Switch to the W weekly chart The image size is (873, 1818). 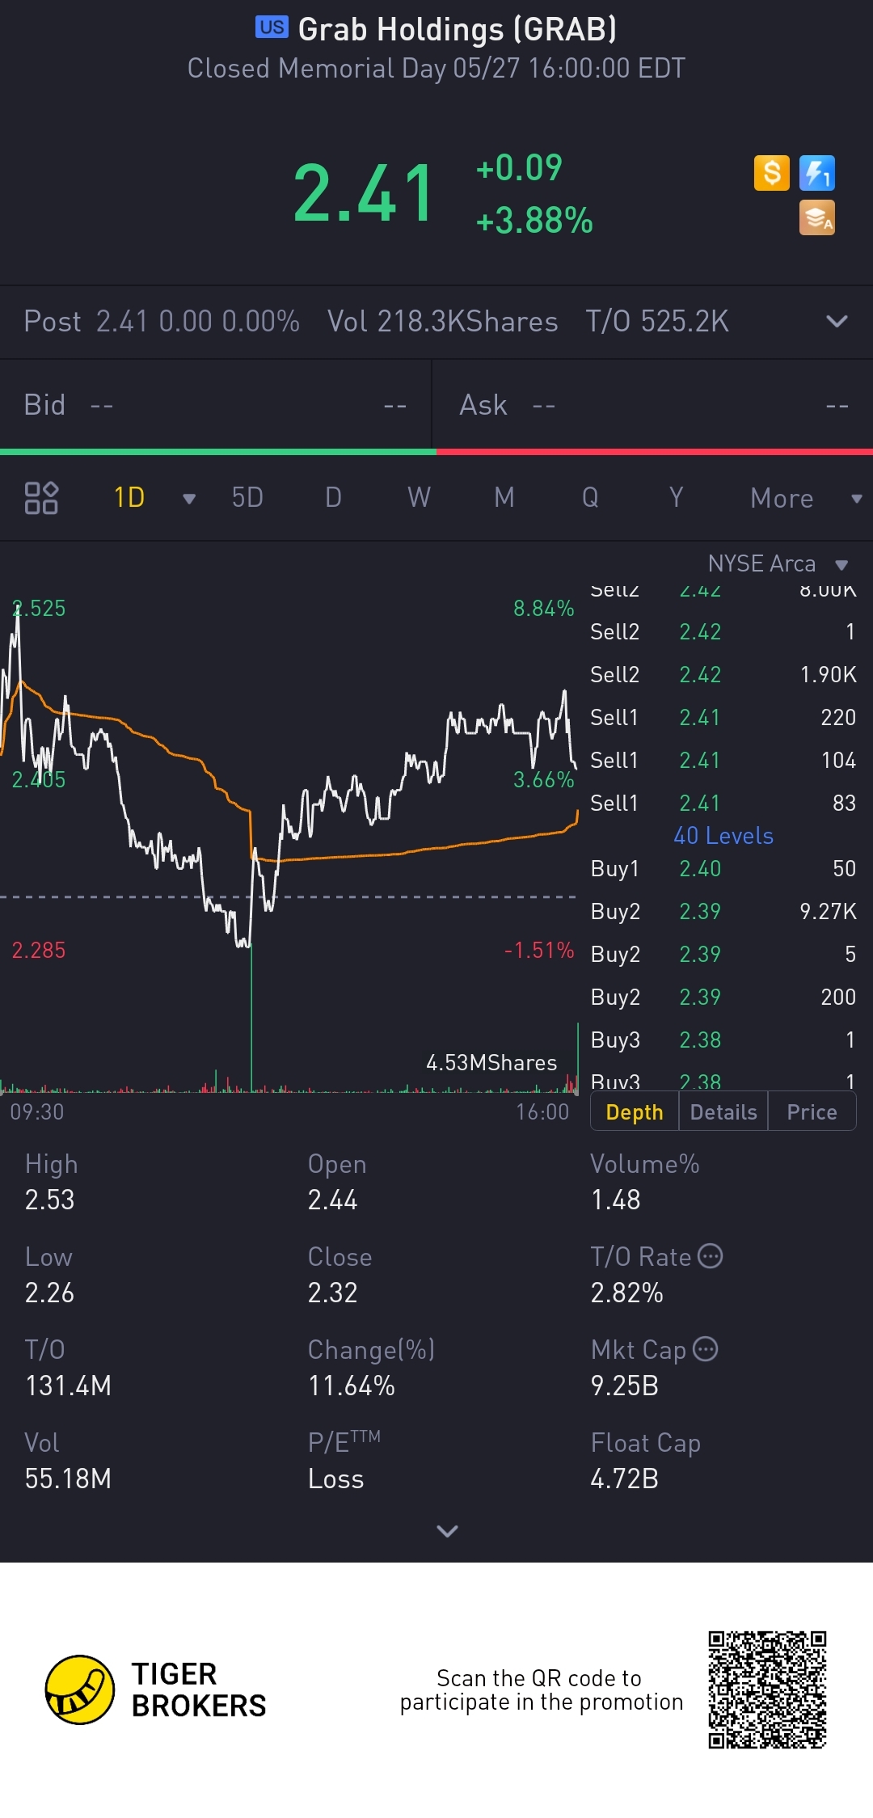(x=419, y=498)
